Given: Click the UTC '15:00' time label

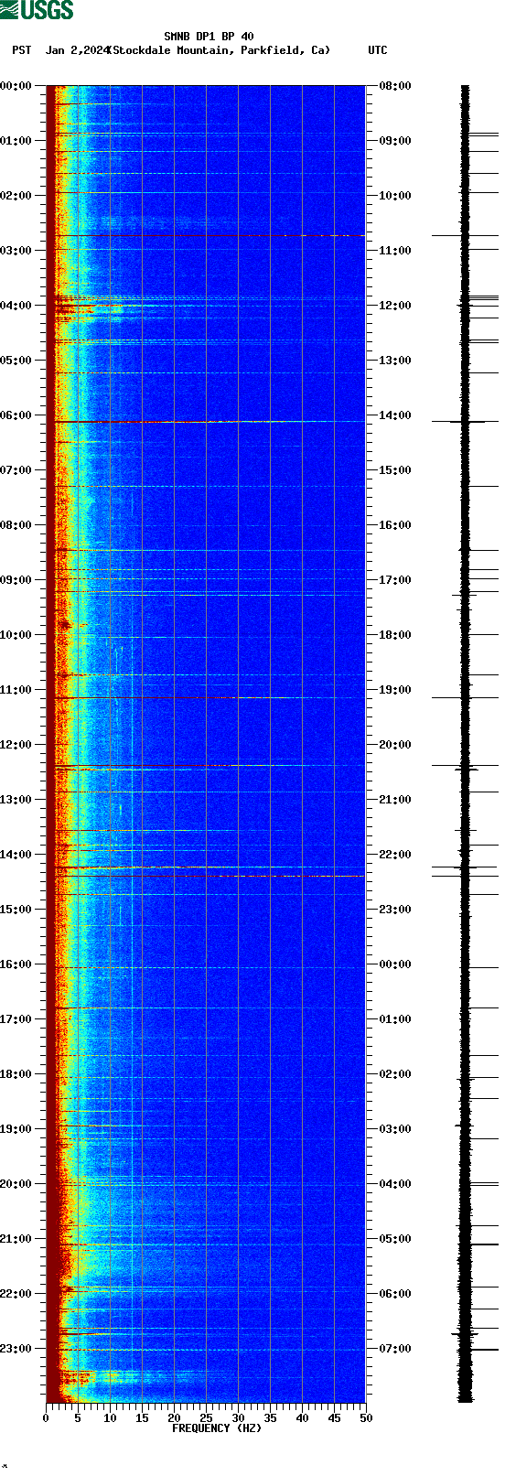Looking at the screenshot, I should pos(395,470).
